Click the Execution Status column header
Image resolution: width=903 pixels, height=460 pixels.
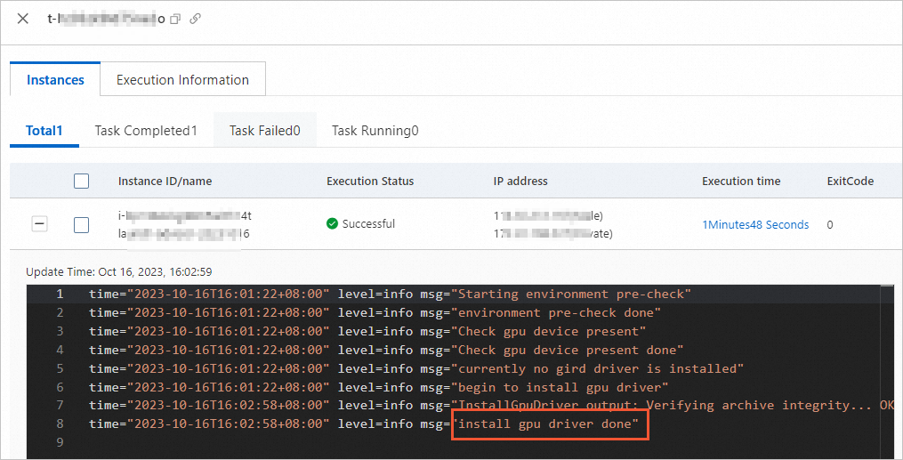pos(370,181)
